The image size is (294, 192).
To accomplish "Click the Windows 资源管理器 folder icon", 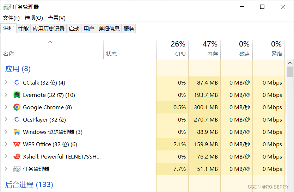I will click(x=17, y=132).
